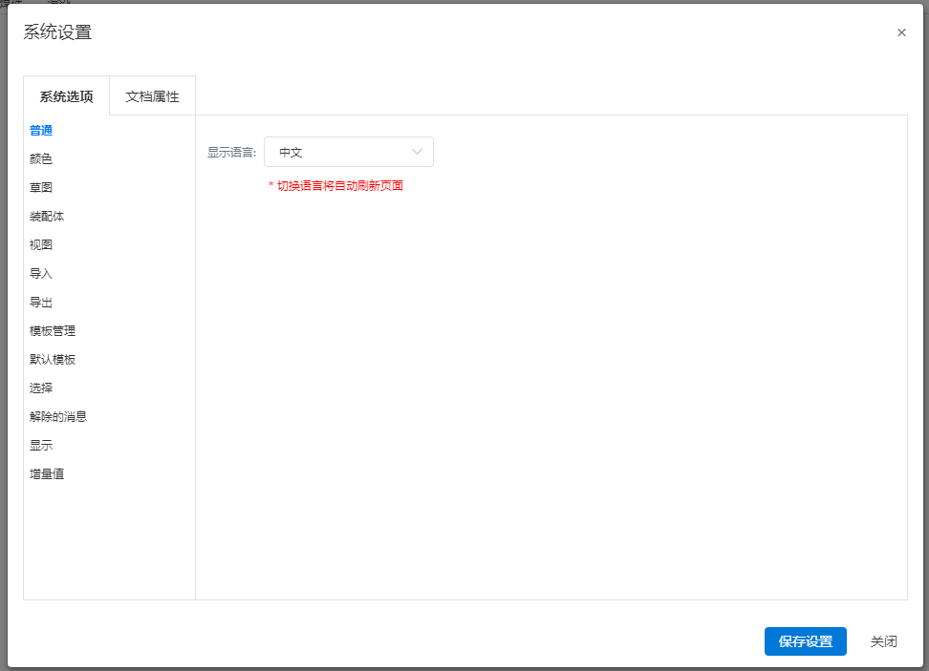This screenshot has height=671, width=929.
Task: Go to 装配体 settings
Action: [47, 217]
